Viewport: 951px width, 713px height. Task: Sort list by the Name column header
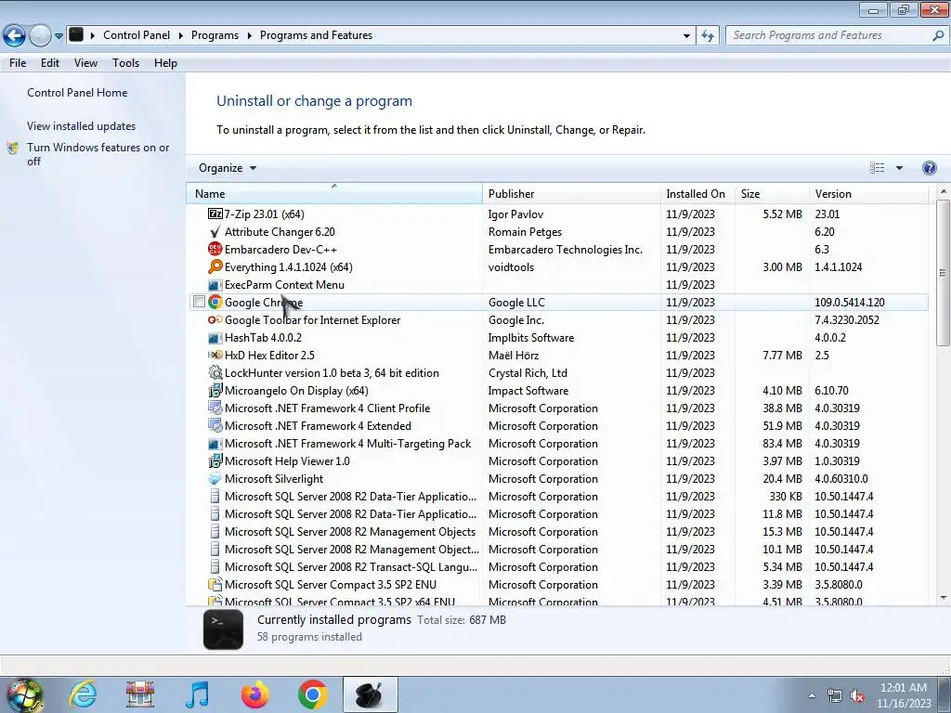(334, 193)
